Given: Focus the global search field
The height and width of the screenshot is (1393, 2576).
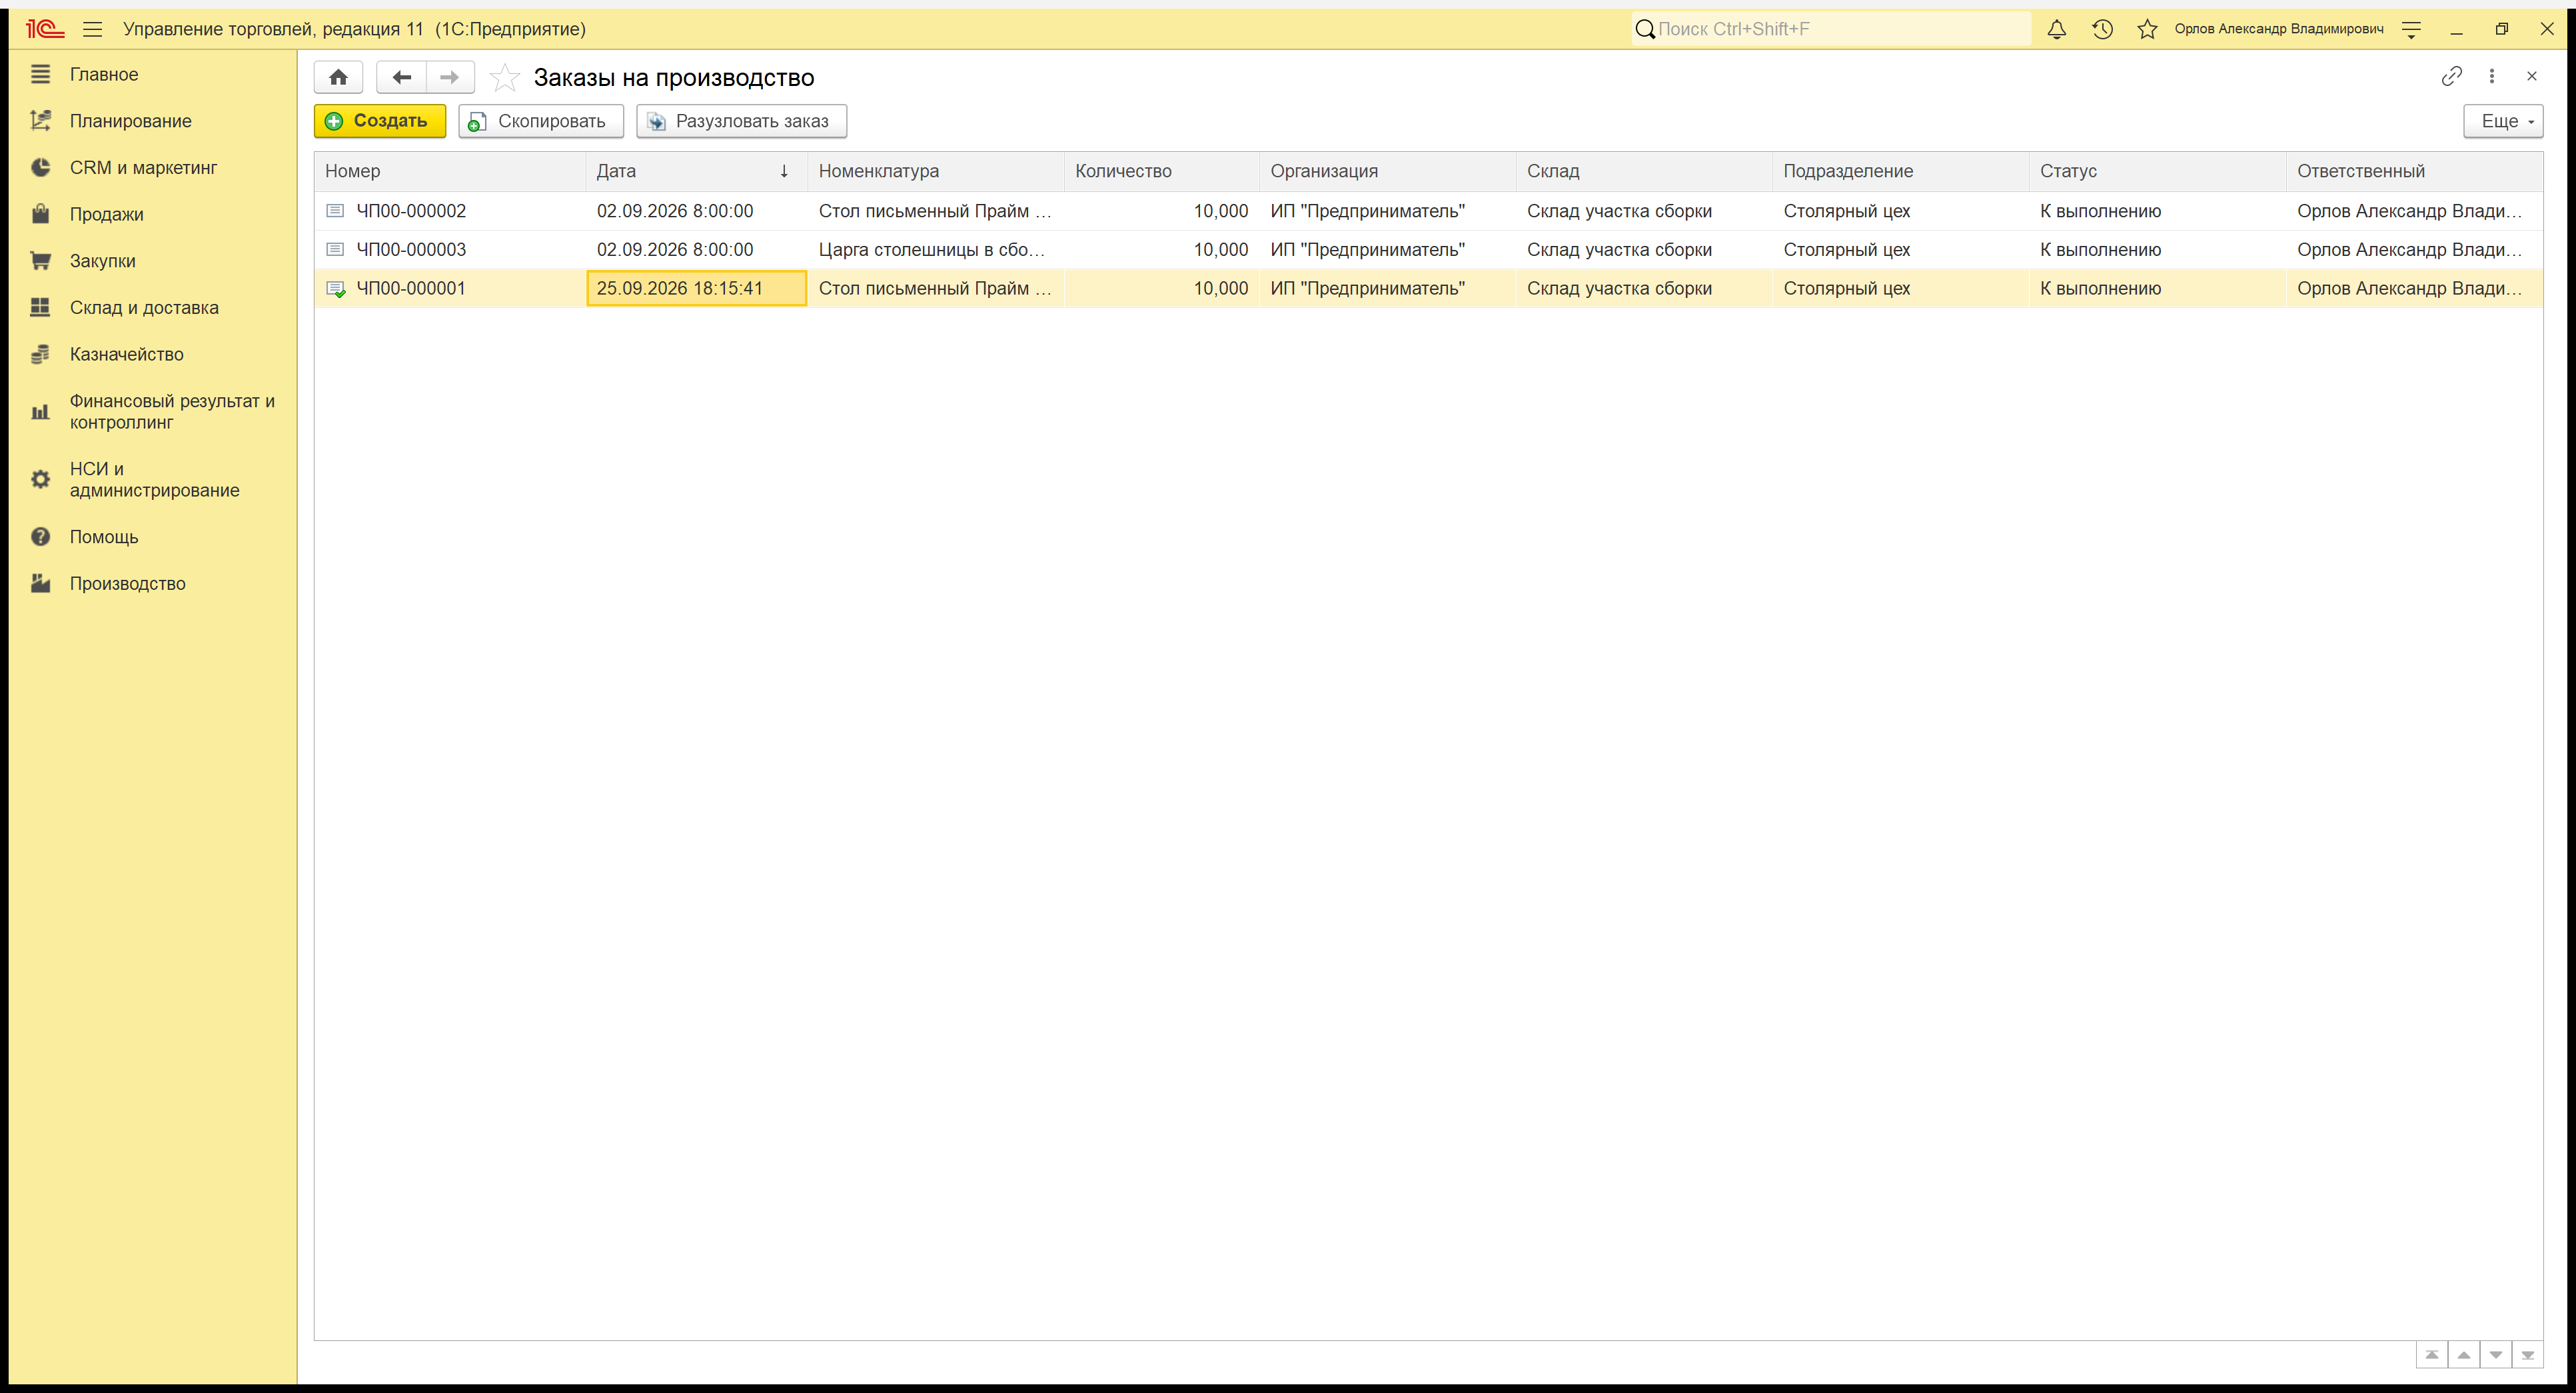Looking at the screenshot, I should (1831, 29).
